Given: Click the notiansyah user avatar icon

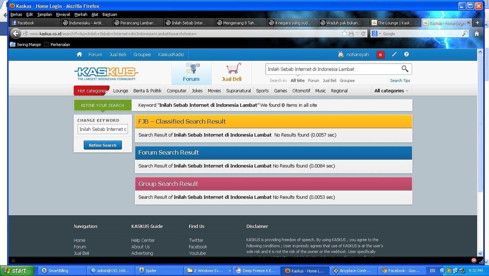Looking at the screenshot, I should point(341,54).
